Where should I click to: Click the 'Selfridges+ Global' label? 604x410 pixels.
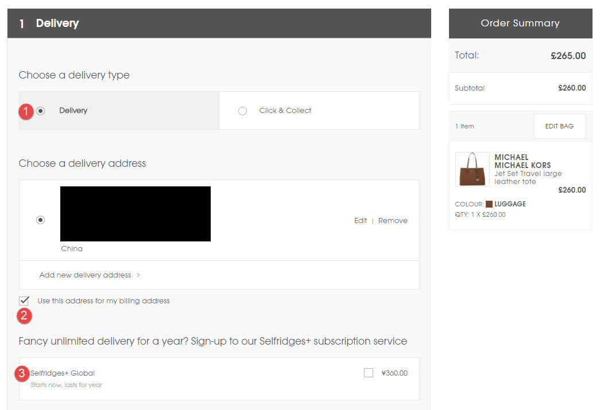63,373
